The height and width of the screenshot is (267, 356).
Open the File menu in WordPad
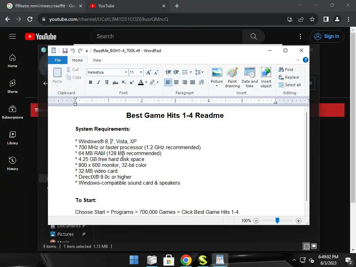[58, 60]
